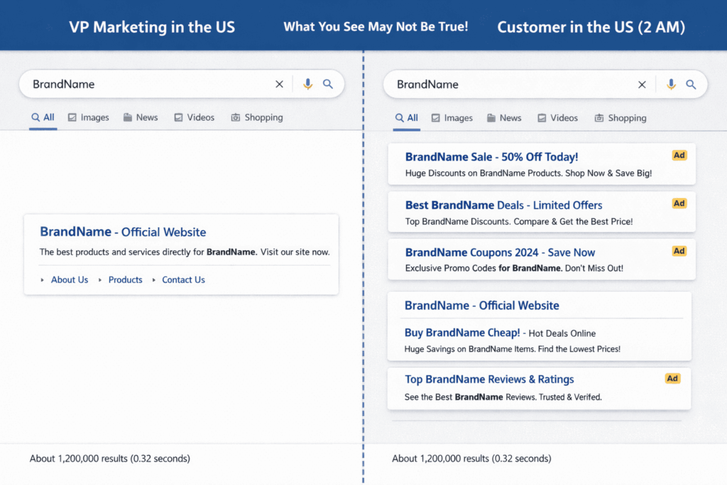The height and width of the screenshot is (485, 727).
Task: Click the microphone icon in the right search bar
Action: tap(671, 84)
